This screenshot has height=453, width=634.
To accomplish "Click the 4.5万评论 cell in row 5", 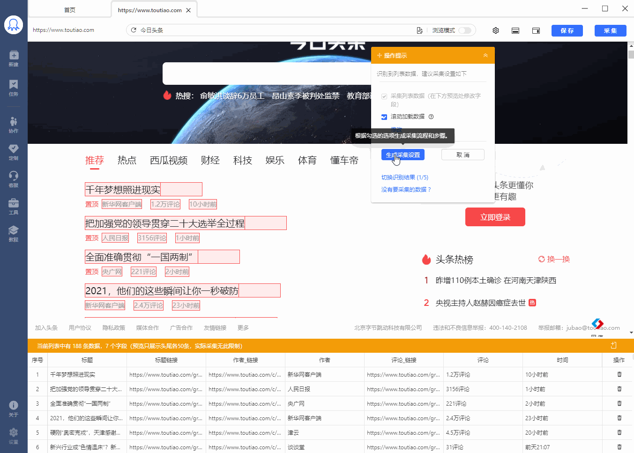I will pos(483,432).
